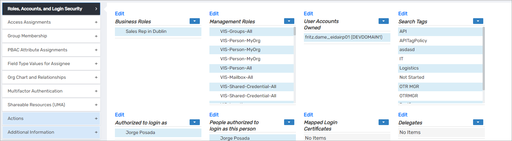This screenshot has width=512, height=141.
Task: Open the Business Roles dropdown arrow button
Action: click(194, 21)
